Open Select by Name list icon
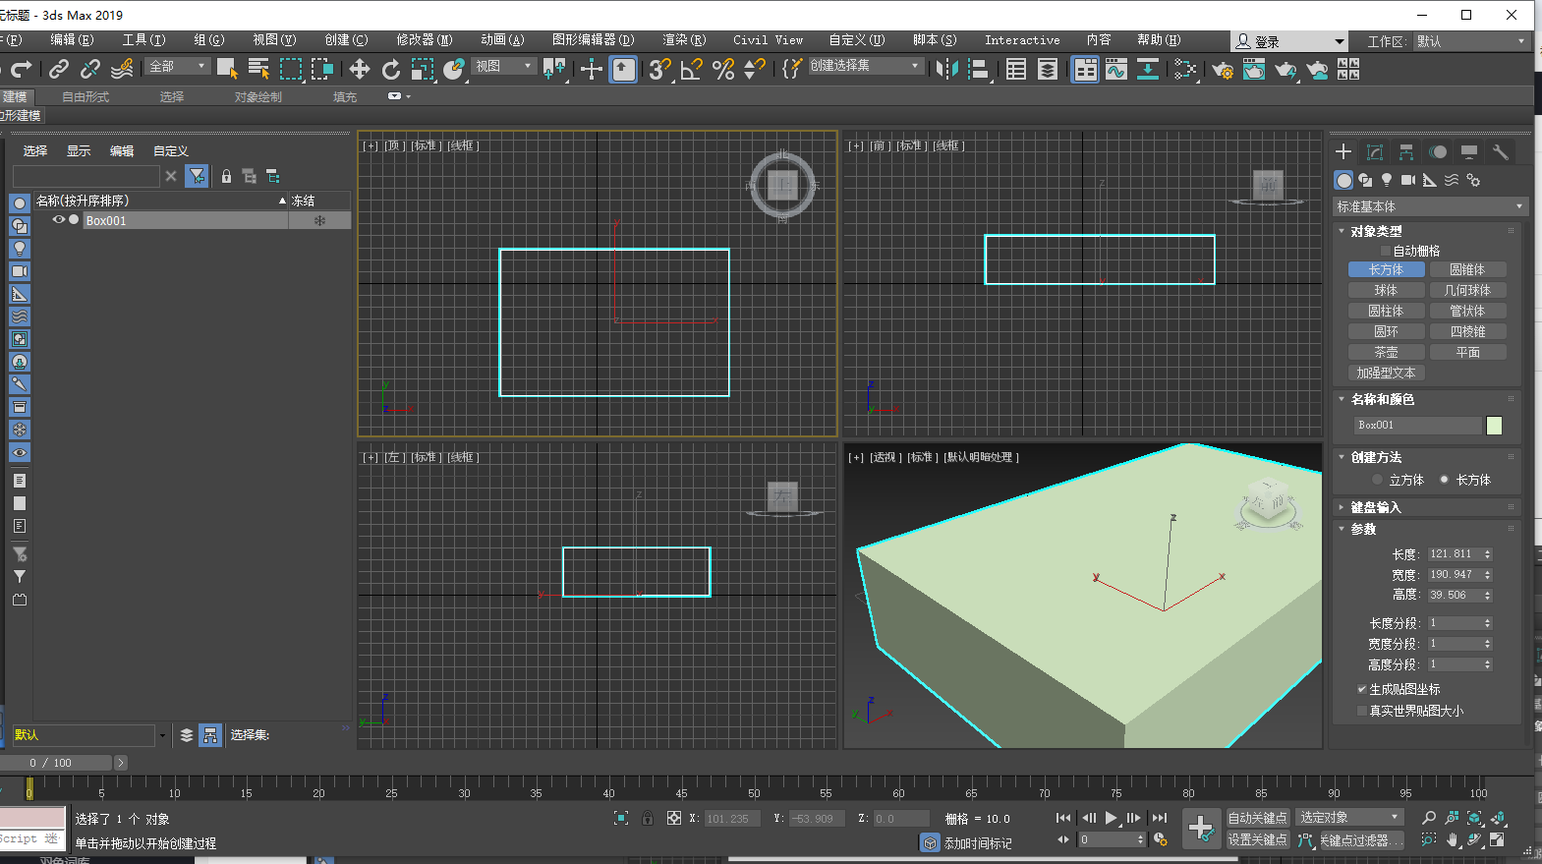Screen dimensions: 1542x864 point(259,68)
